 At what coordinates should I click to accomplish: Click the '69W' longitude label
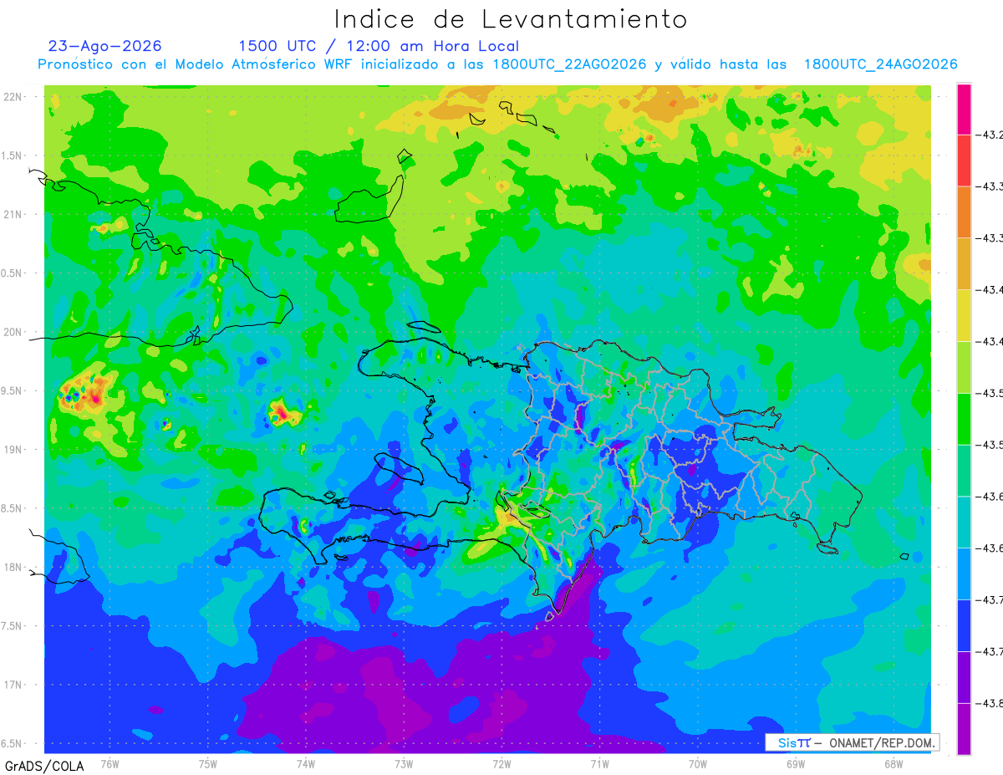point(796,763)
